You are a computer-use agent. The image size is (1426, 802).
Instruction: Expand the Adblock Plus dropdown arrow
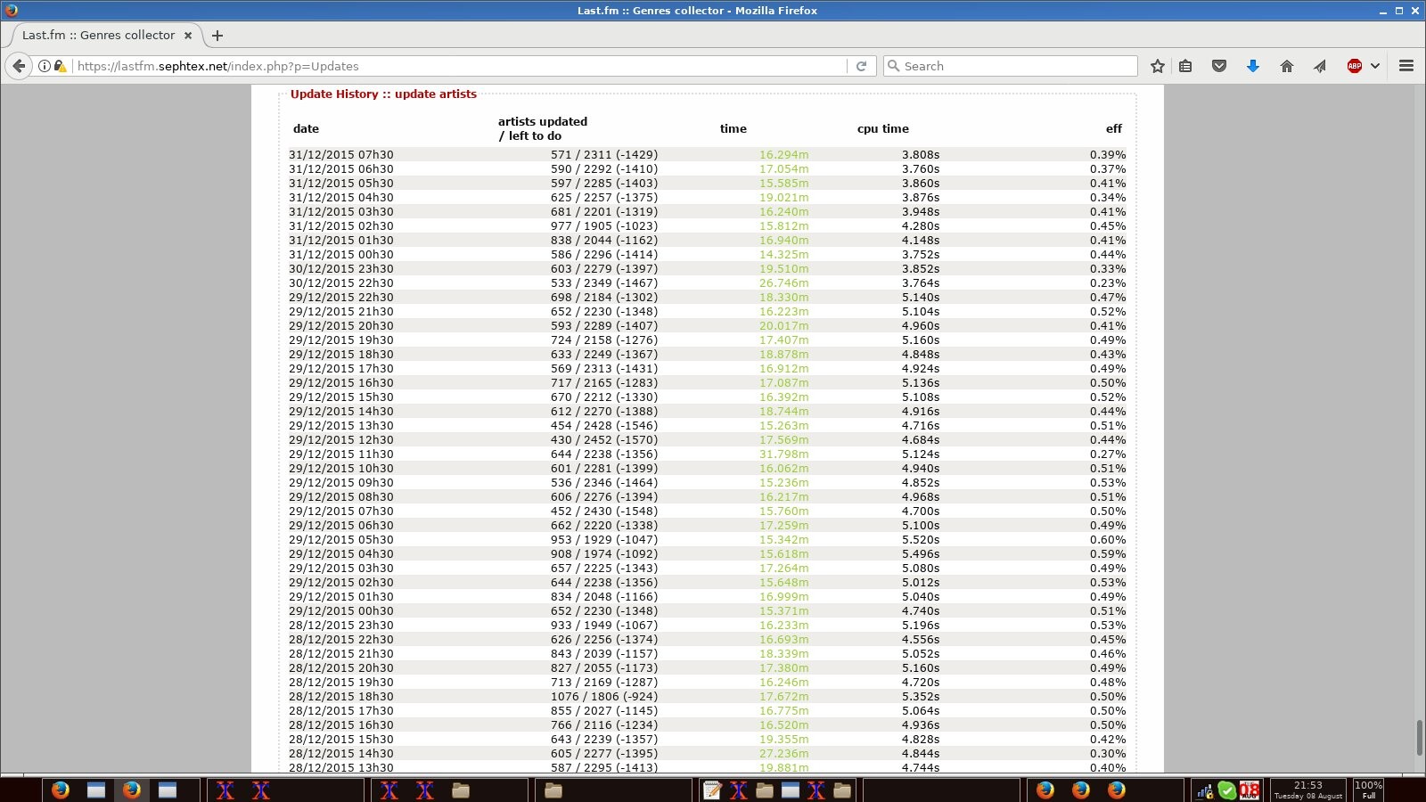click(1375, 66)
